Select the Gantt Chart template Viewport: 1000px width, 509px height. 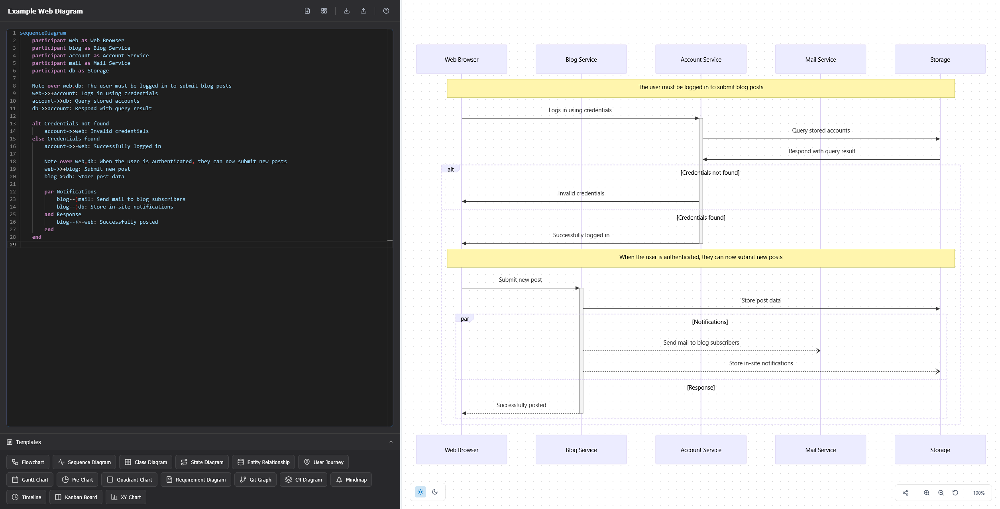(x=30, y=480)
